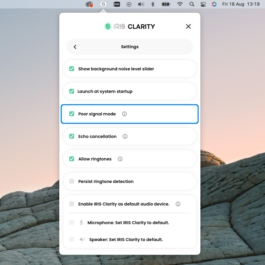Show info for Allow ringtones
Image resolution: width=265 pixels, height=265 pixels.
pyautogui.click(x=120, y=159)
